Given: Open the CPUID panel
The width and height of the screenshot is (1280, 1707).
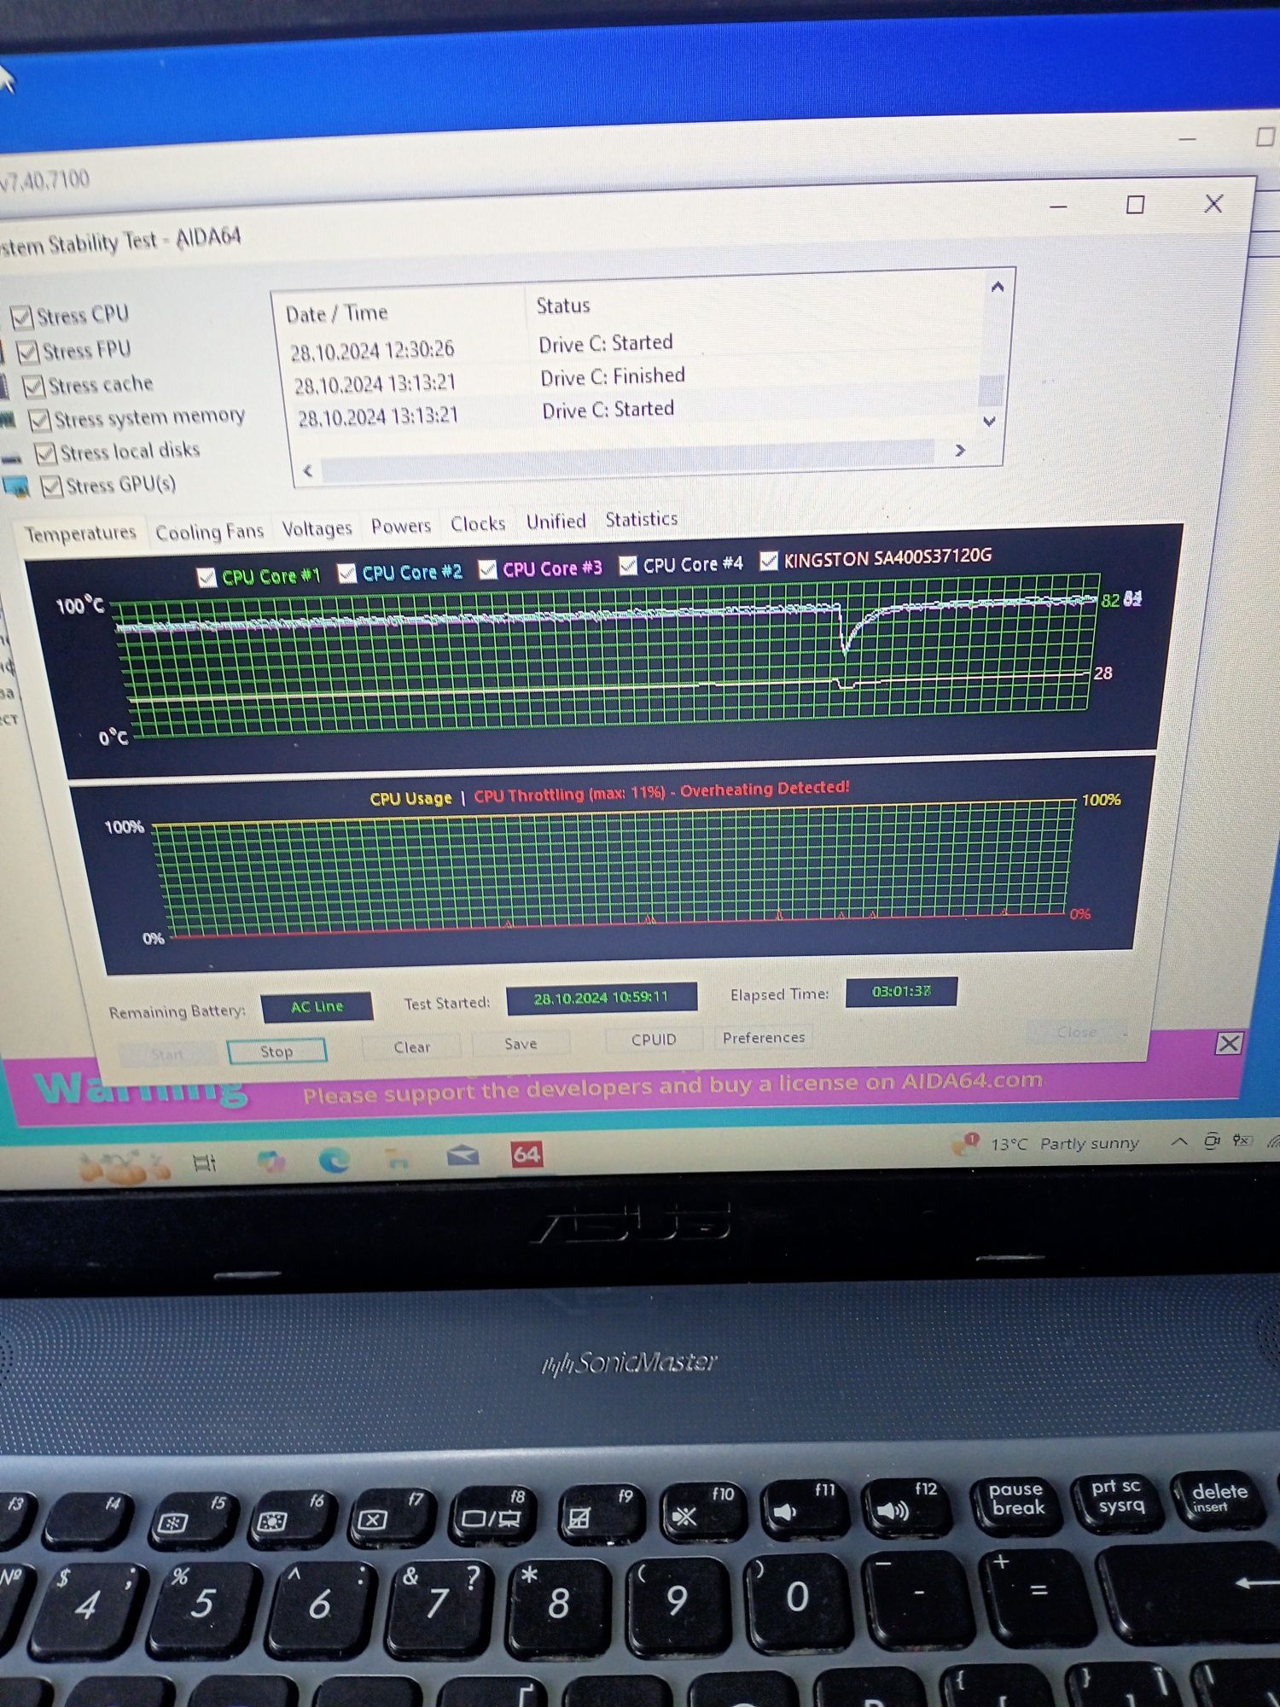Looking at the screenshot, I should [654, 1040].
